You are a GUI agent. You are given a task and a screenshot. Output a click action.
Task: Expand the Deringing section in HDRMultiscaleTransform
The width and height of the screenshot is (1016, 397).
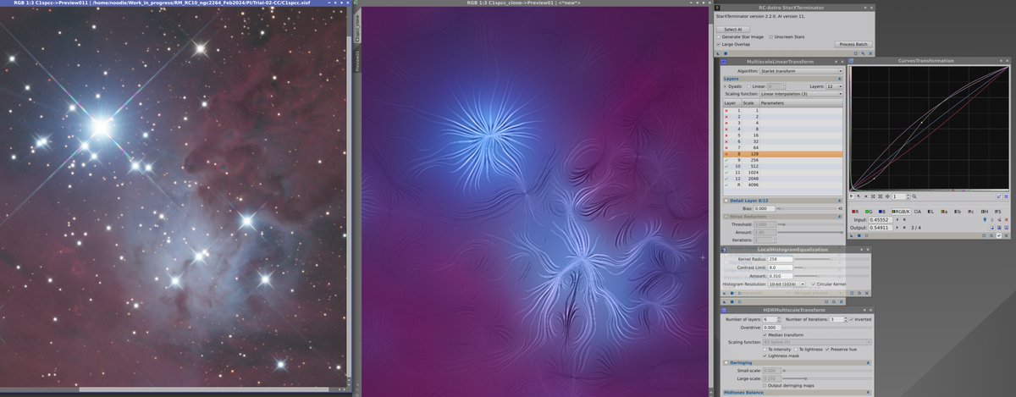[x=868, y=363]
